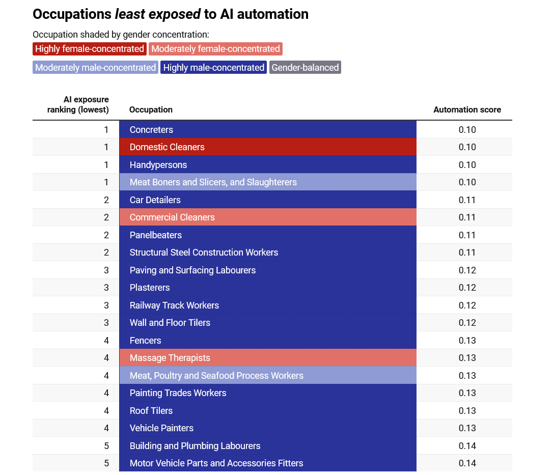This screenshot has height=475, width=554.
Task: Click the Panelbeaters occupation bar
Action: [268, 235]
